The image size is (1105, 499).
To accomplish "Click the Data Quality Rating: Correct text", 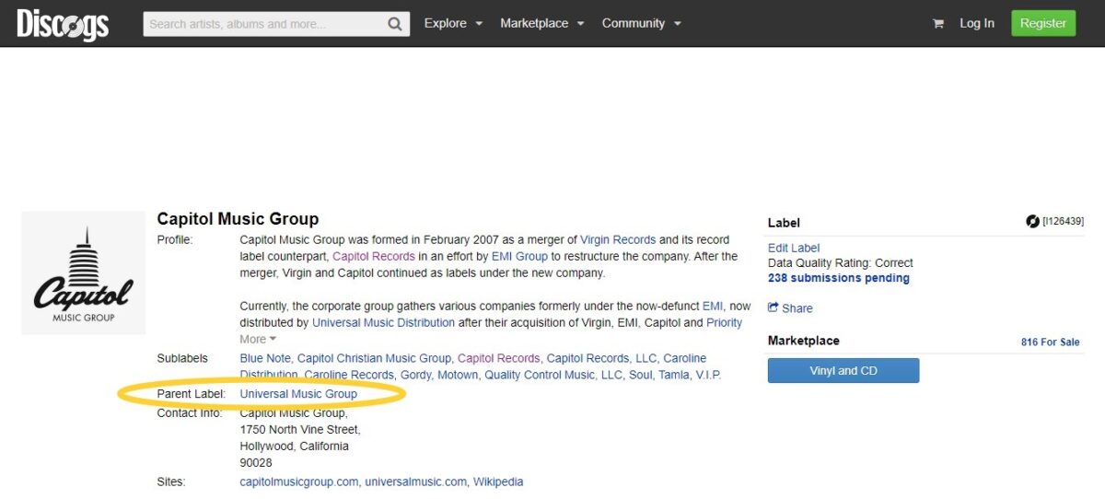I will point(841,263).
